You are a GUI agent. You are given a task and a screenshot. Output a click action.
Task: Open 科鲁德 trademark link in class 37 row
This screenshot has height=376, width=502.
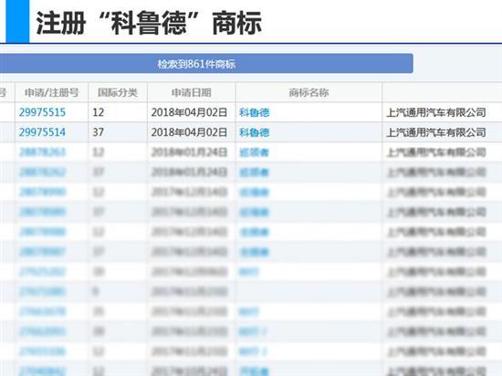[255, 132]
